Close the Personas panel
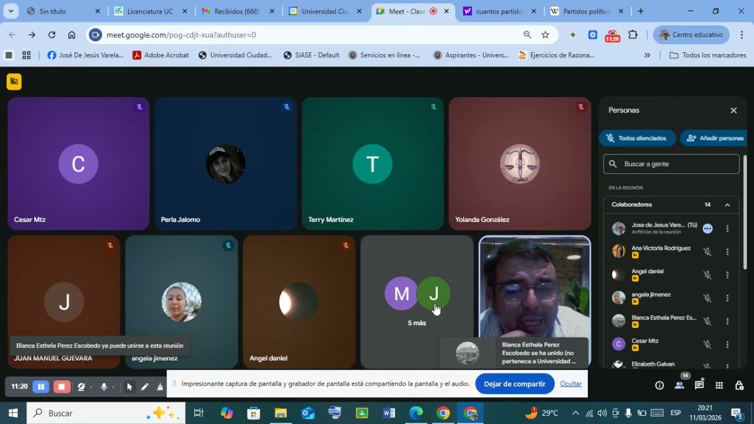 click(x=733, y=110)
